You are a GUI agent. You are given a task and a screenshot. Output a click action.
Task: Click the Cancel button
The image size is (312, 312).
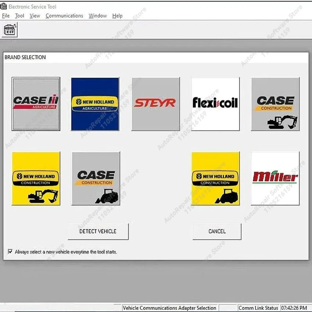(x=217, y=231)
